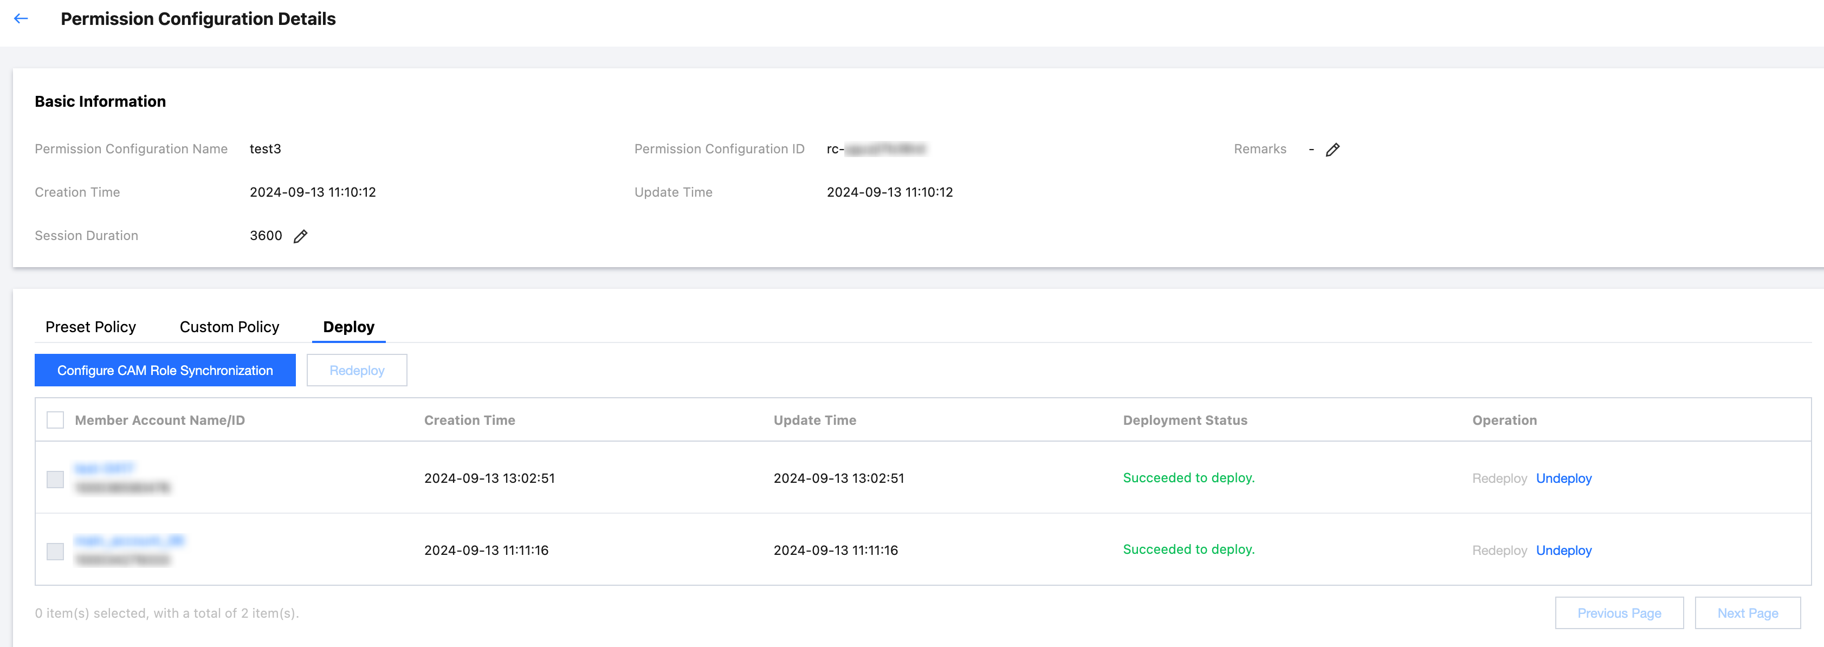Undeploy the first member account
This screenshot has height=647, width=1824.
pyautogui.click(x=1563, y=478)
